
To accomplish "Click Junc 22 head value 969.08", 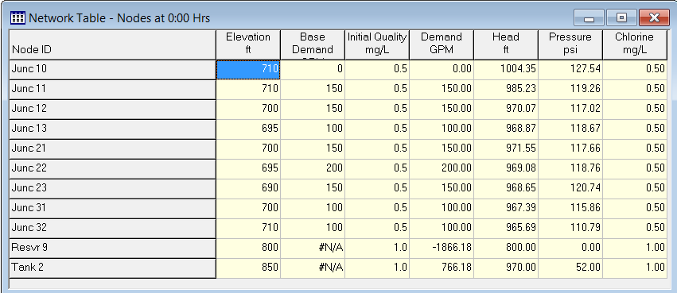I will pos(506,169).
